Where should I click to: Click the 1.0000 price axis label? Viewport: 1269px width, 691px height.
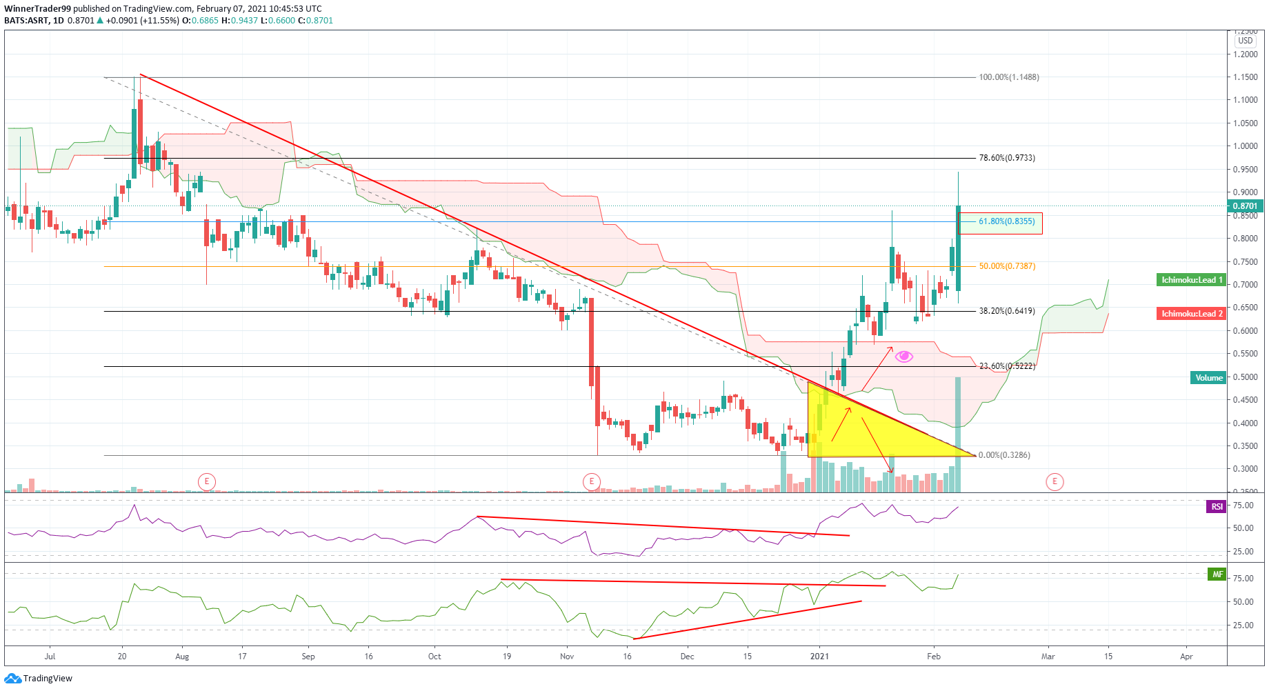click(1245, 146)
